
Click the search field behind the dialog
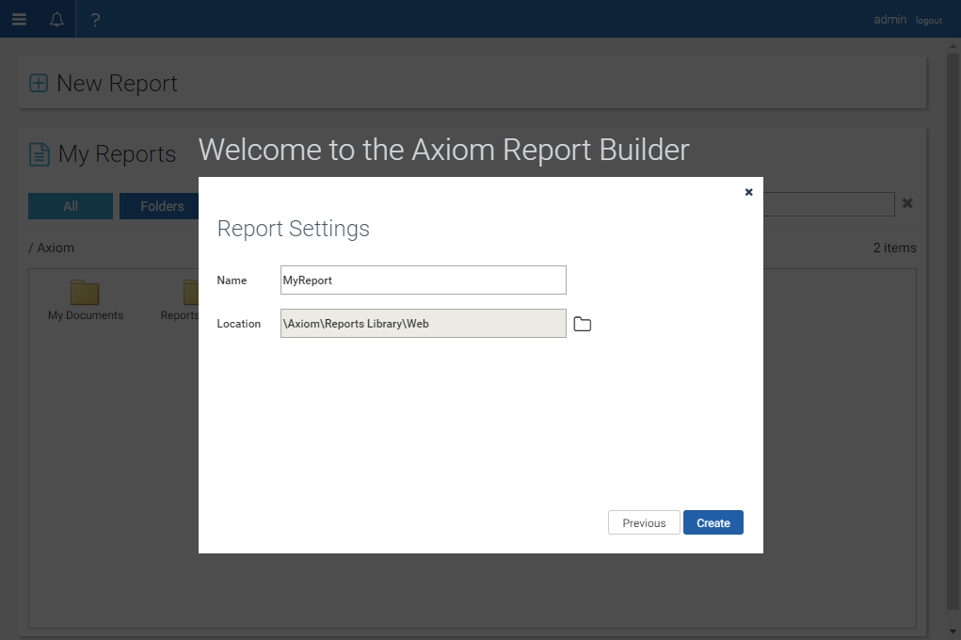tap(828, 204)
